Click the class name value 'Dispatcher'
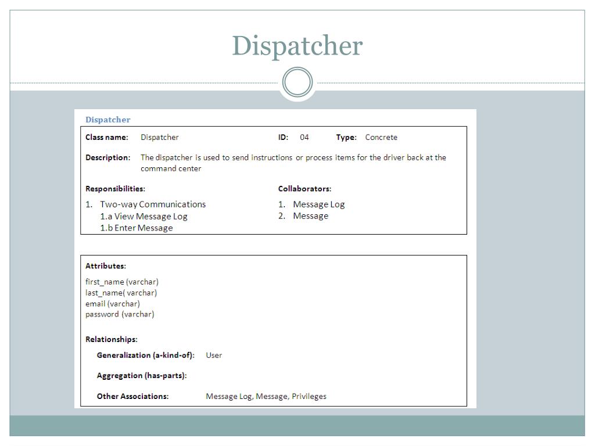Image resolution: width=595 pixels, height=446 pixels. point(159,137)
